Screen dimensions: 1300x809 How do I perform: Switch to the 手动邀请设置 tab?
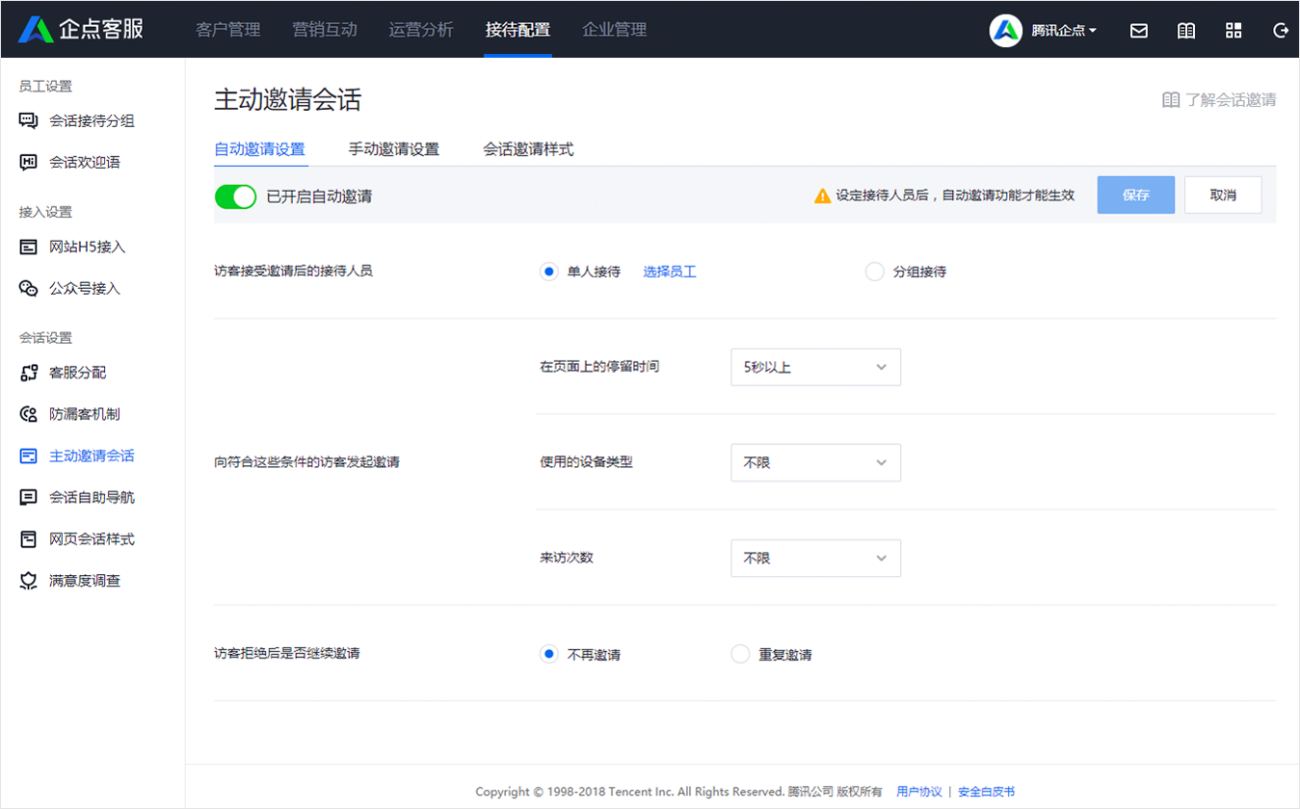coord(393,149)
